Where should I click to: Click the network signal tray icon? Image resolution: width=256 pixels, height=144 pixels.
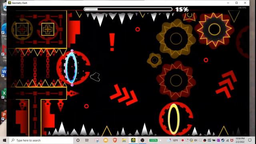227,140
